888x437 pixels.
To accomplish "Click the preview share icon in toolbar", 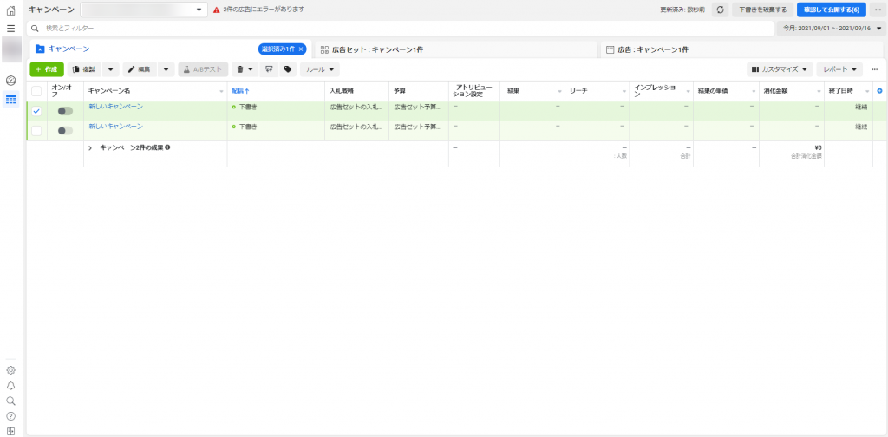I will [269, 69].
